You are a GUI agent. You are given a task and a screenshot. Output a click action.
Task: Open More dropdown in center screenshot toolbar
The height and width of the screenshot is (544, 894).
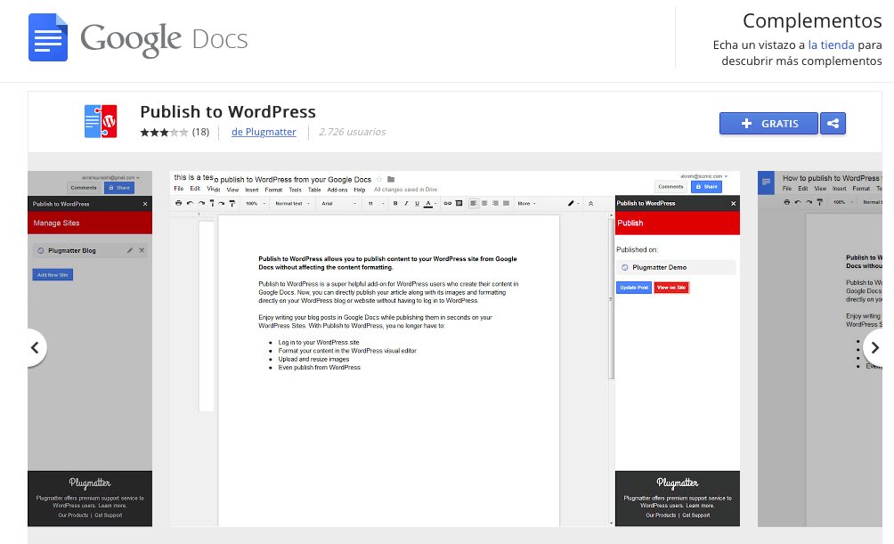(526, 204)
